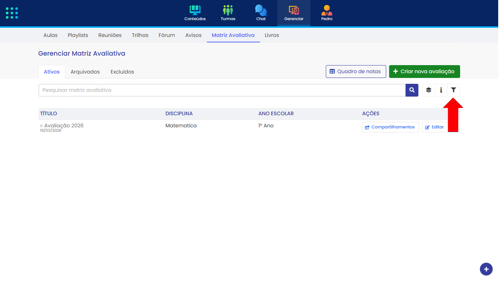The image size is (500, 281).
Task: Open the dotted grid app launcher
Action: 12,13
